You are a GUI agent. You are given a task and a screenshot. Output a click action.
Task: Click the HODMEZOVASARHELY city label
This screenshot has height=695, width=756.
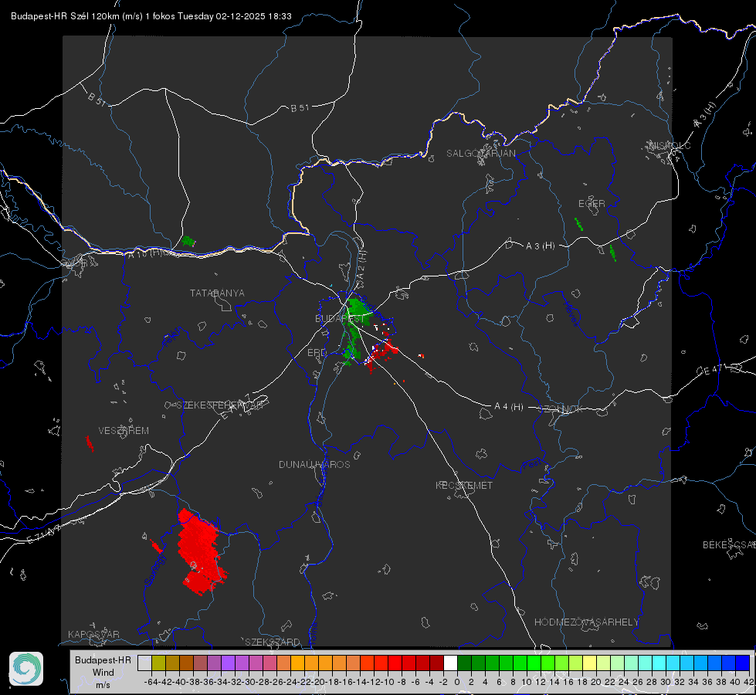tap(586, 622)
